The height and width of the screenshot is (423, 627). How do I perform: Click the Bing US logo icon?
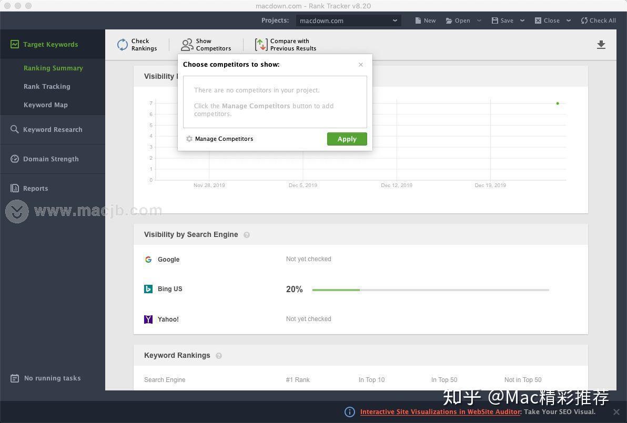coord(148,289)
